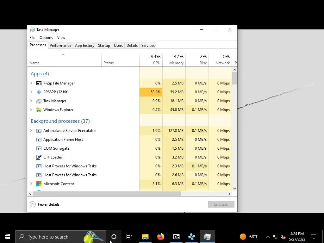Click the scroll down arrow of the process list
The height and width of the screenshot is (243, 324).
coord(234,189)
